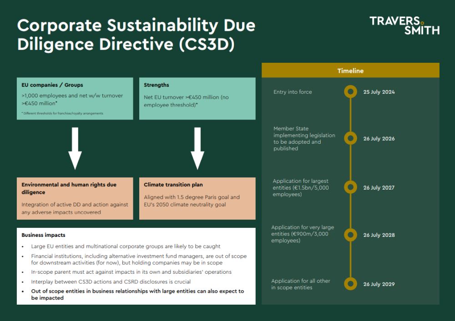Click the timeline circle for 26 July 2028
The height and width of the screenshot is (321, 455).
pyautogui.click(x=350, y=235)
